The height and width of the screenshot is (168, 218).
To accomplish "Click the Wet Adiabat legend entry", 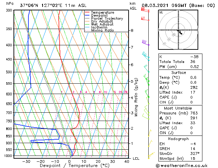I will click(102, 24).
